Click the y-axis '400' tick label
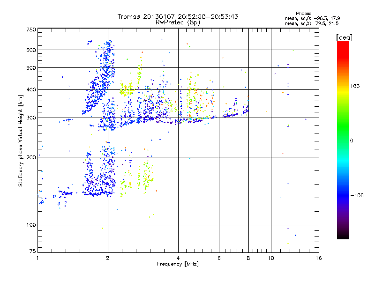The width and height of the screenshot is (375, 281). click(31, 90)
